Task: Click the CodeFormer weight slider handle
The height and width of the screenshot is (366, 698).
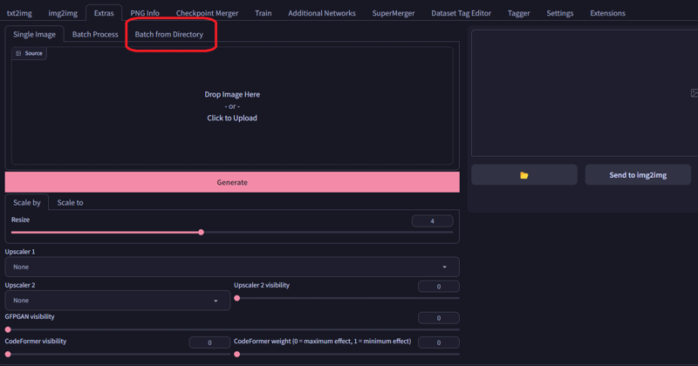Action: (x=237, y=355)
